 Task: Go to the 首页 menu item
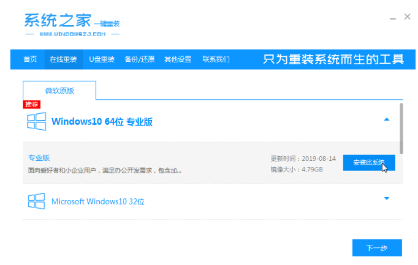pyautogui.click(x=30, y=59)
